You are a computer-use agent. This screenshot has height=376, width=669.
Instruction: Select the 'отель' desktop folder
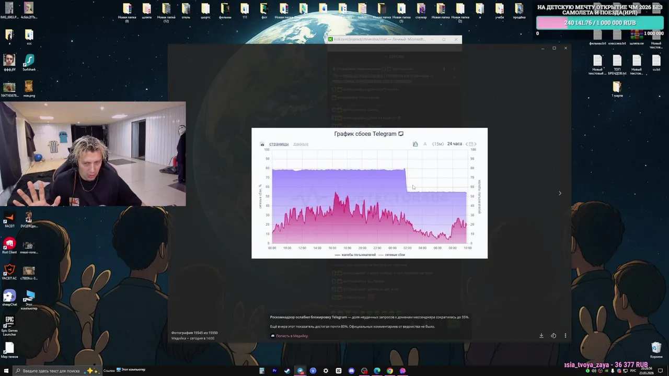(x=186, y=11)
